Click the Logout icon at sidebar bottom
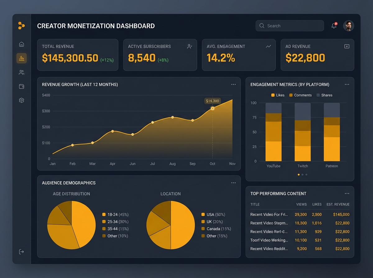 21,252
